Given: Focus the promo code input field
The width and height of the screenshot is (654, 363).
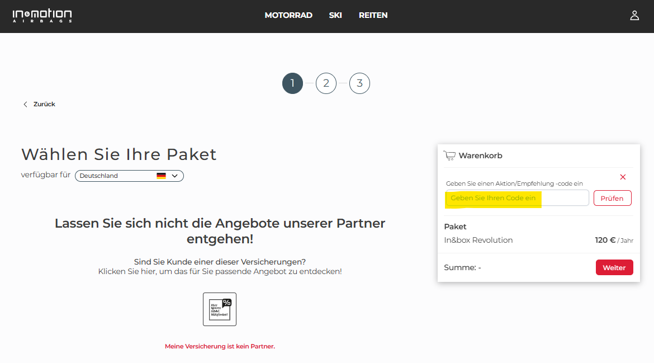Looking at the screenshot, I should tap(517, 198).
